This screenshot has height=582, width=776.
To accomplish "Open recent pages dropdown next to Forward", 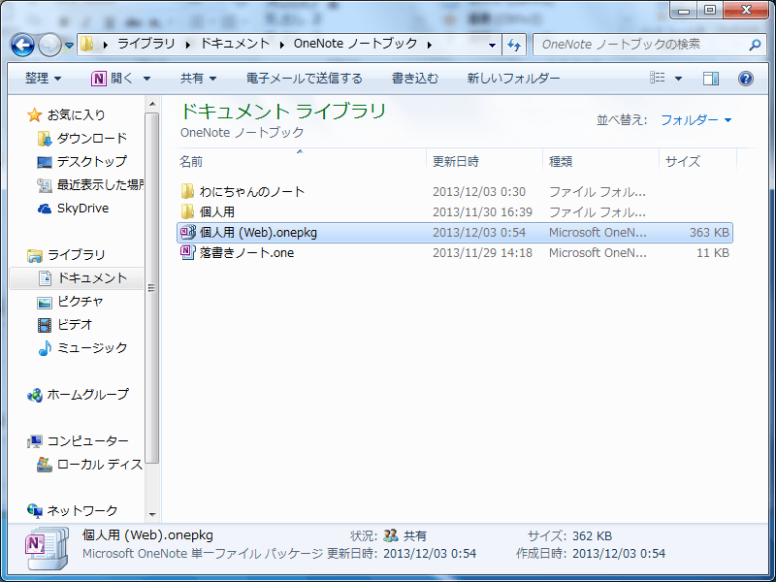I will click(x=69, y=46).
